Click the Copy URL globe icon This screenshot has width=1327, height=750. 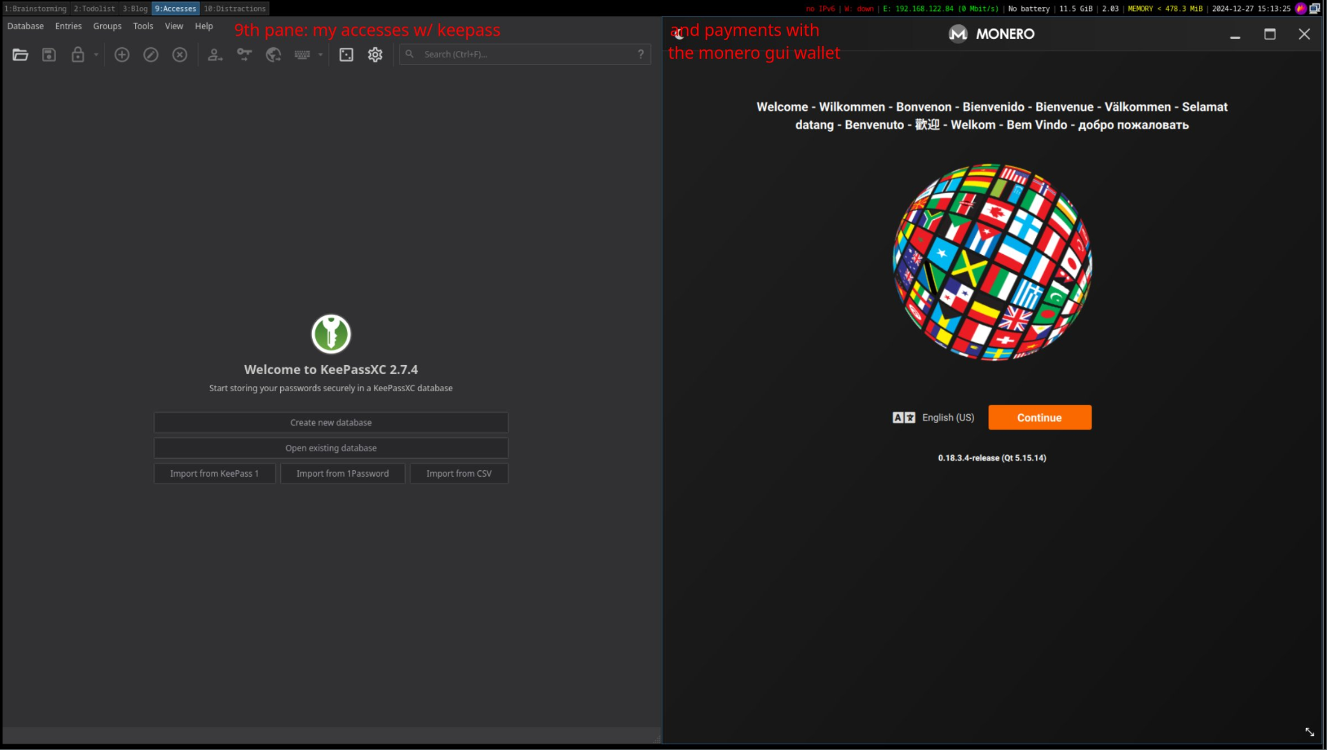tap(273, 55)
